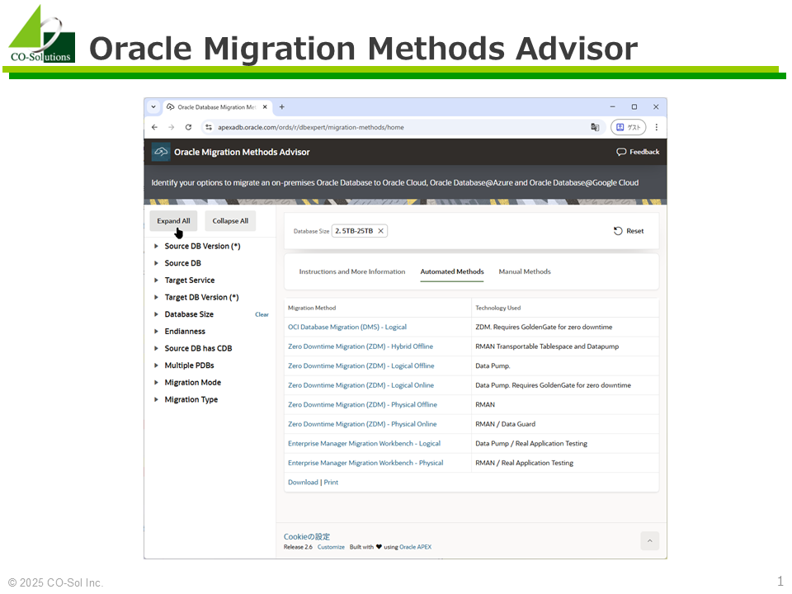Download the migration methods table
Viewport: 792px width, 594px height.
pyautogui.click(x=303, y=483)
